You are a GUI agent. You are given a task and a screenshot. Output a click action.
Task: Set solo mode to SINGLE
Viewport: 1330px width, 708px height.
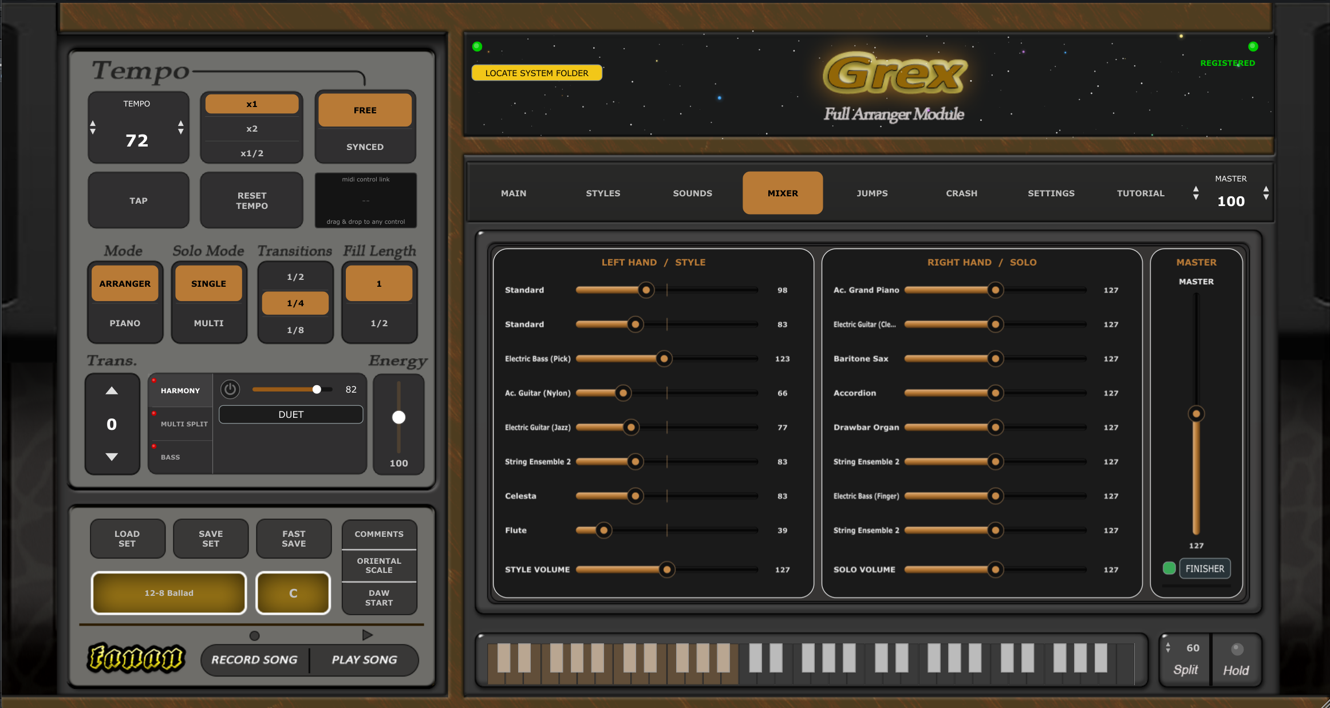pyautogui.click(x=208, y=283)
